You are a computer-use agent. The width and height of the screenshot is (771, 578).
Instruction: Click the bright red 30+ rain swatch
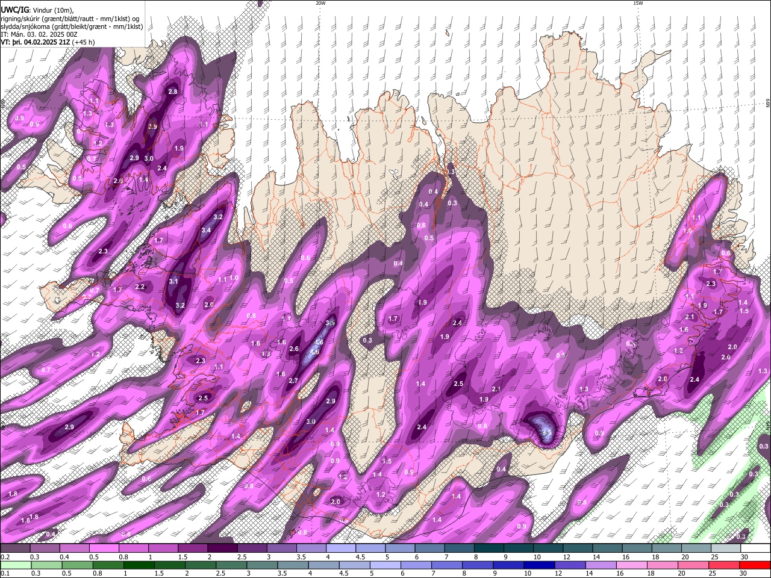pos(755,565)
